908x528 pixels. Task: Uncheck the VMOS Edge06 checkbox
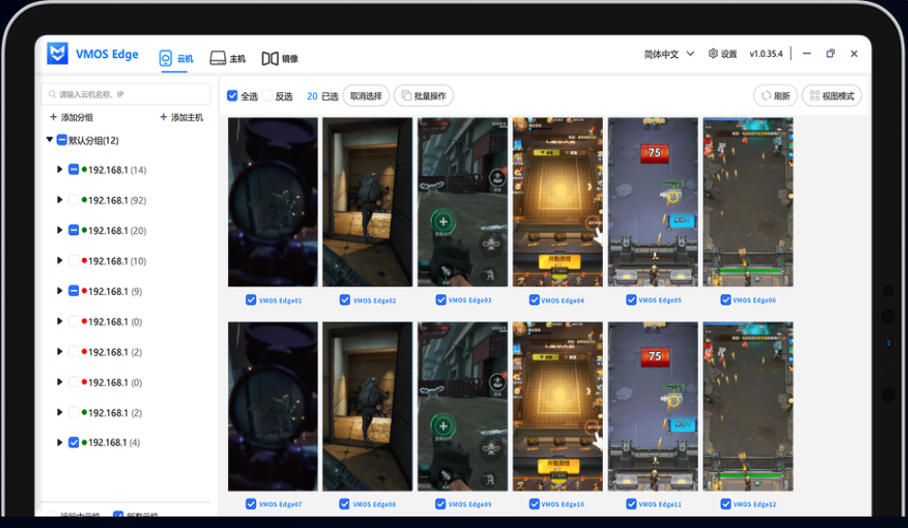[725, 300]
